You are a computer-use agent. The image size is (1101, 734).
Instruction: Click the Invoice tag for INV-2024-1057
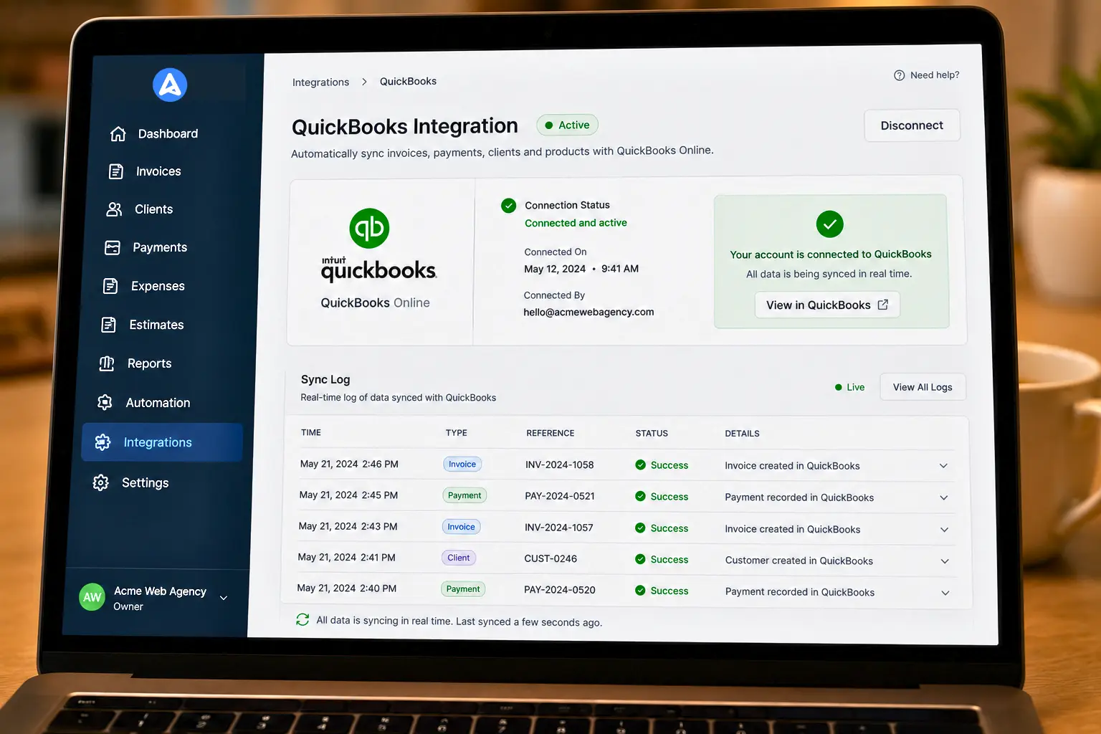point(462,527)
